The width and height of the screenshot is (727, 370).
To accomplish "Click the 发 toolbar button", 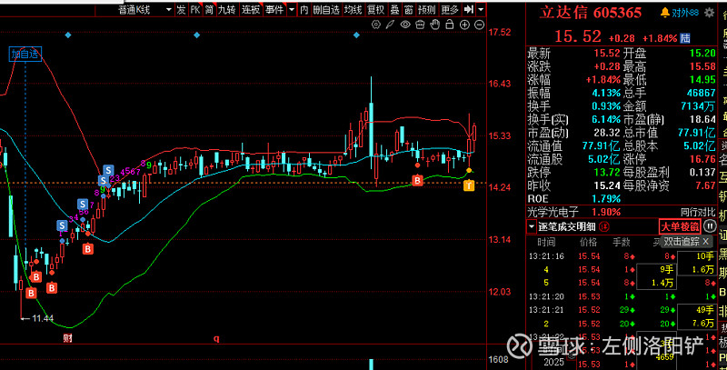I will pyautogui.click(x=181, y=9).
